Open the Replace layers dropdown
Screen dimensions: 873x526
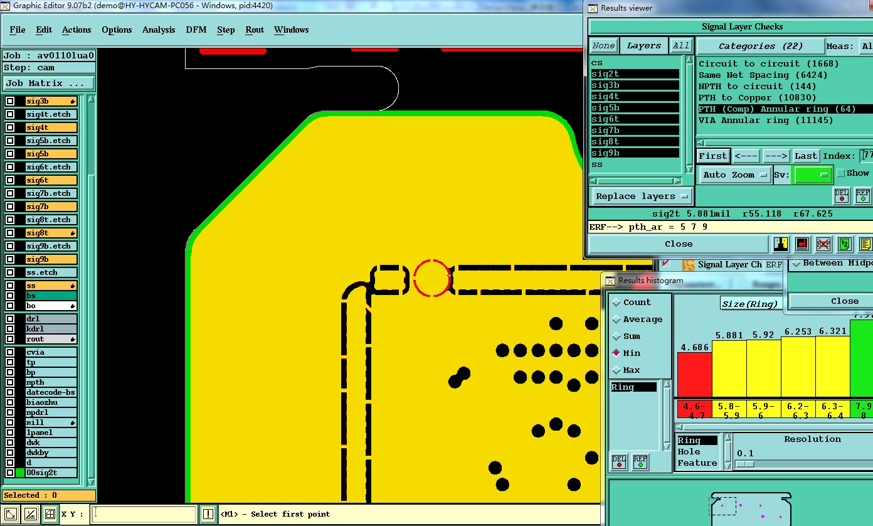click(642, 196)
